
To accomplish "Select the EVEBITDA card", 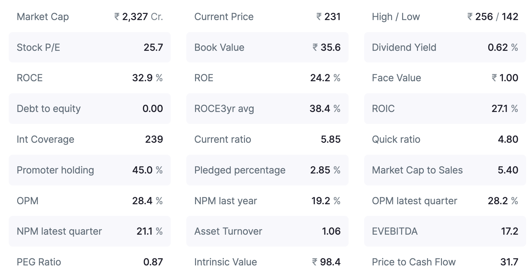I will point(445,231).
